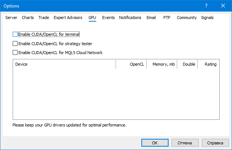Switch to Notifications tab
This screenshot has height=150, width=232.
[x=130, y=18]
